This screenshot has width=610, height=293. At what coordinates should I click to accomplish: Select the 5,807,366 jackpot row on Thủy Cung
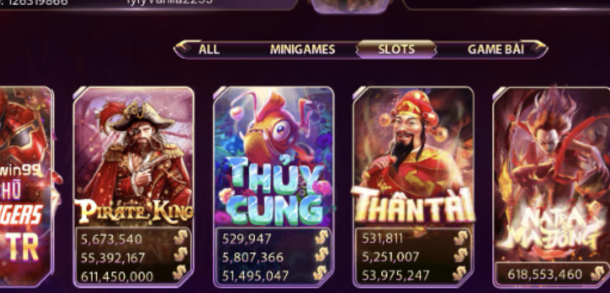[274, 257]
